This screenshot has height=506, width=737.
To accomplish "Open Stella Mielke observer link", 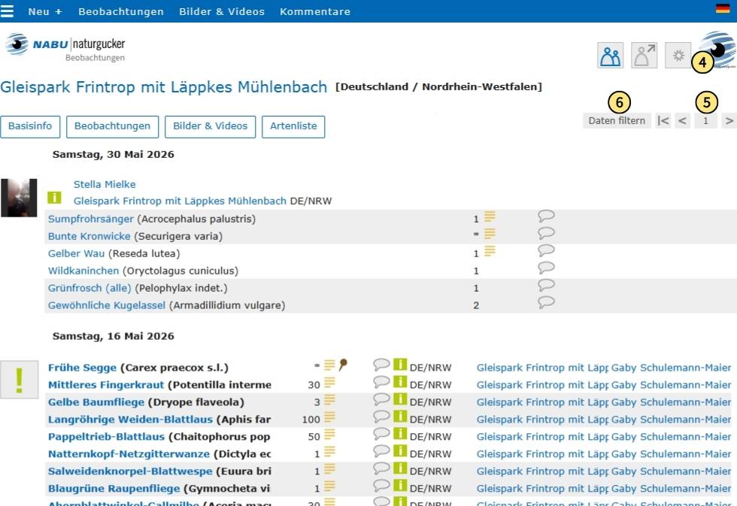I will pyautogui.click(x=105, y=185).
